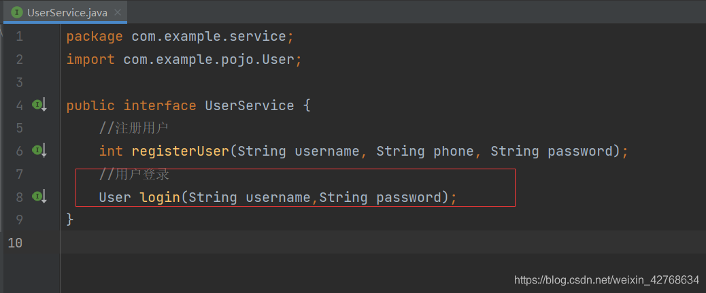Click the UserService interface name on line 4
The image size is (706, 293).
(x=250, y=105)
